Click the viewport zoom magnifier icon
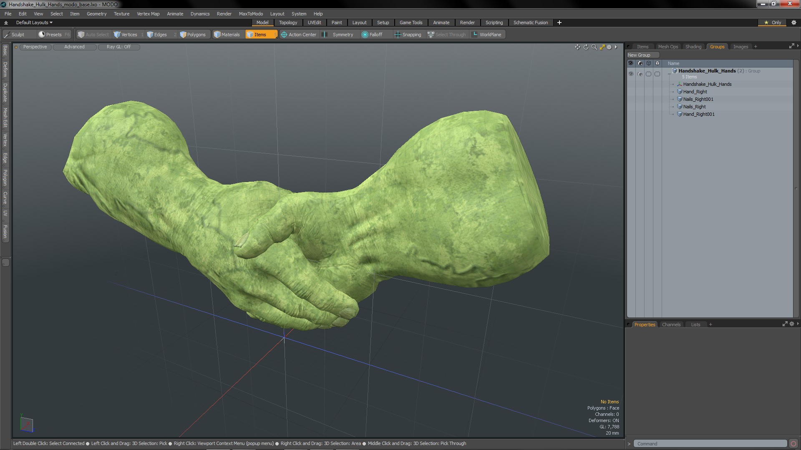The image size is (801, 450). point(594,47)
